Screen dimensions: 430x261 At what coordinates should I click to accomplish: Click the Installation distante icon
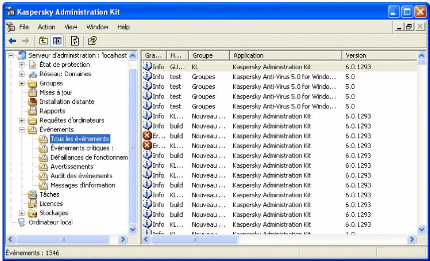click(x=33, y=102)
